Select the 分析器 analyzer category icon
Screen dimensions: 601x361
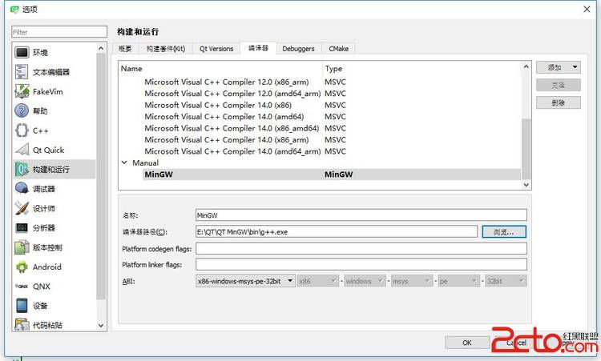click(22, 228)
